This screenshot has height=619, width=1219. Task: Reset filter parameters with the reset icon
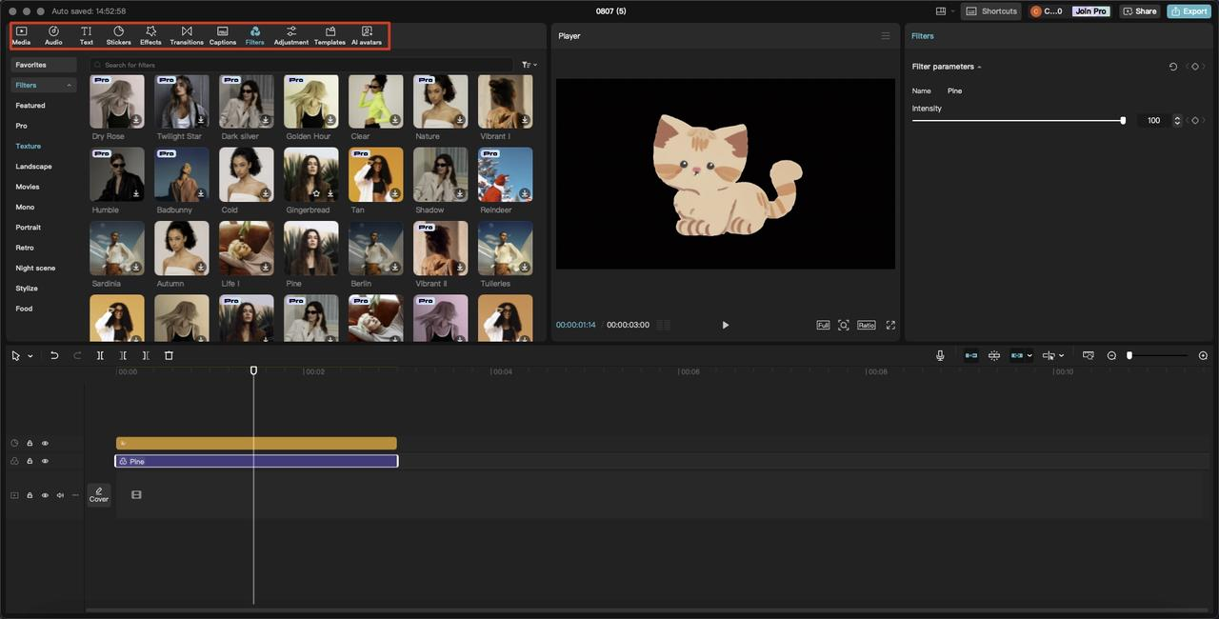1173,67
